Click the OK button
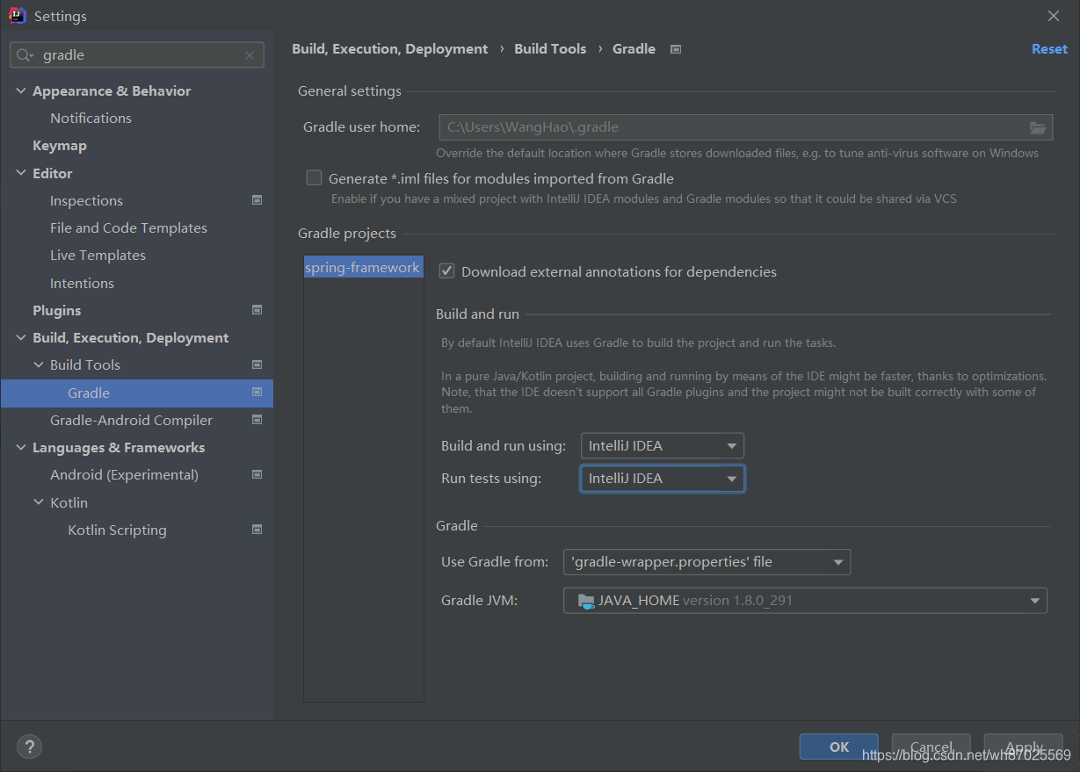The width and height of the screenshot is (1080, 772). 839,747
